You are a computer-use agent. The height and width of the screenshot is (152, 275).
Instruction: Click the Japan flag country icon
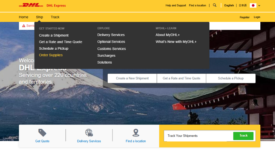253,5
